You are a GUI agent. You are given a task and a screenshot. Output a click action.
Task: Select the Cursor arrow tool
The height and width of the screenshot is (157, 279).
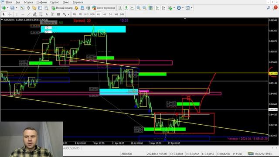point(3,14)
